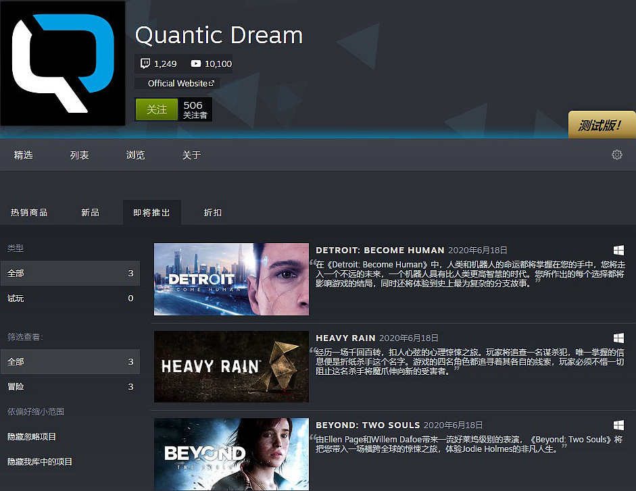Click Windows icon on Heavy Rain row

coord(618,338)
